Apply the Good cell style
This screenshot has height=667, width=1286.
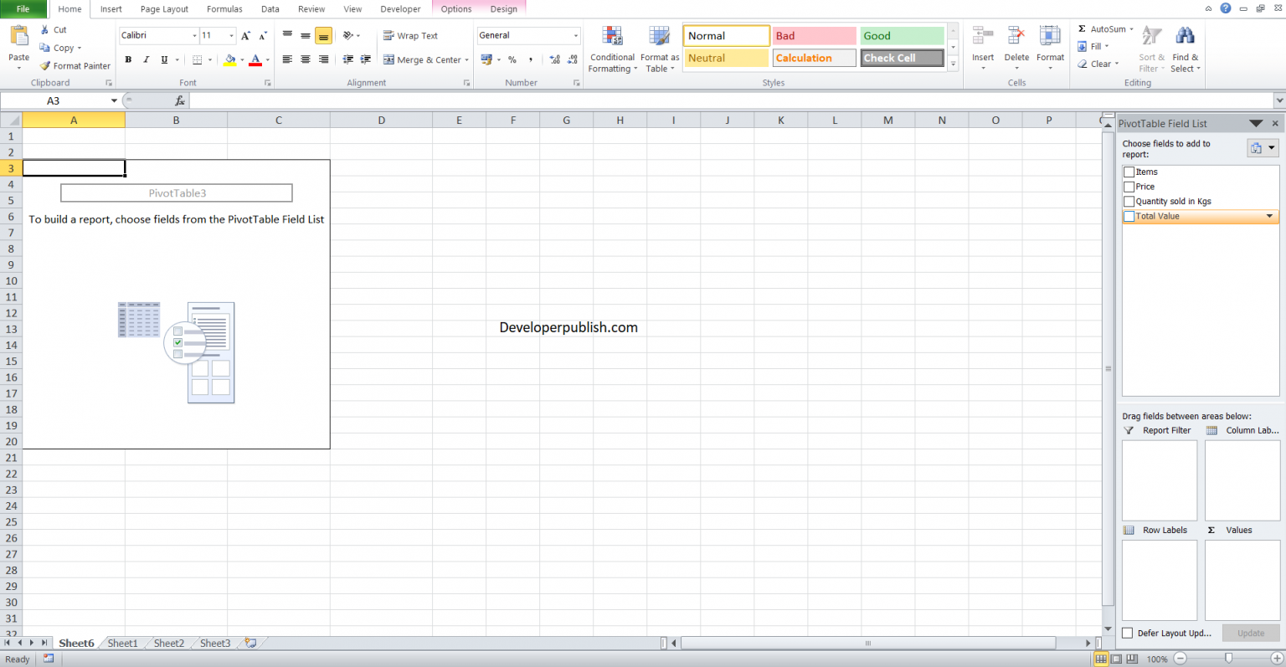902,35
